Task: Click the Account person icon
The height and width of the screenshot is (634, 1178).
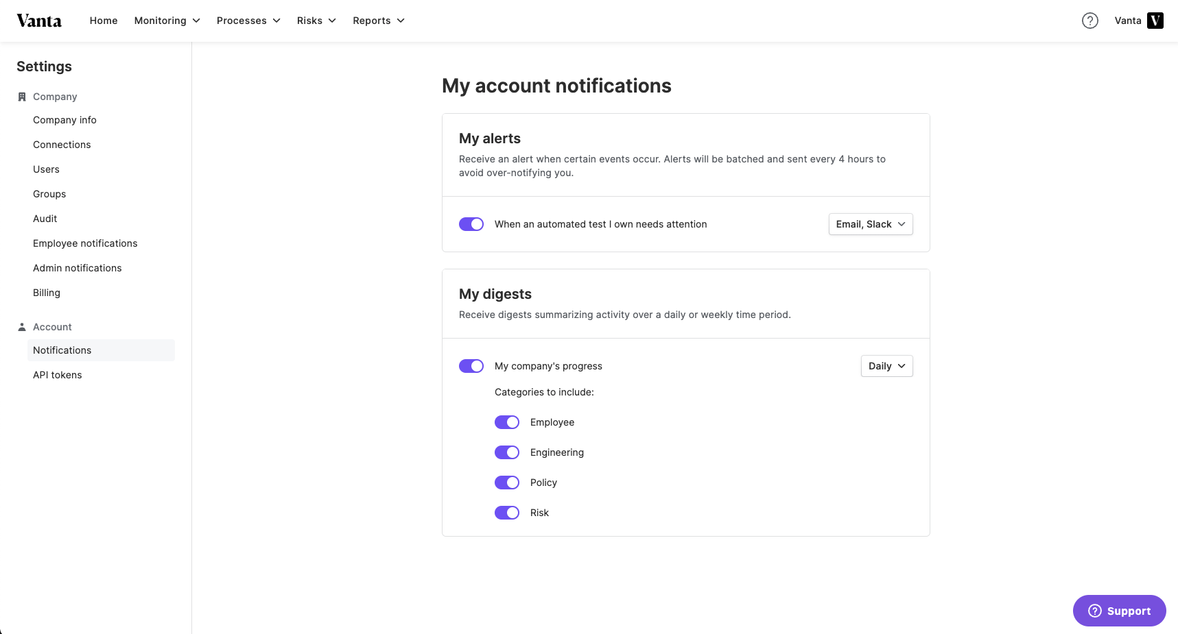Action: pyautogui.click(x=22, y=327)
